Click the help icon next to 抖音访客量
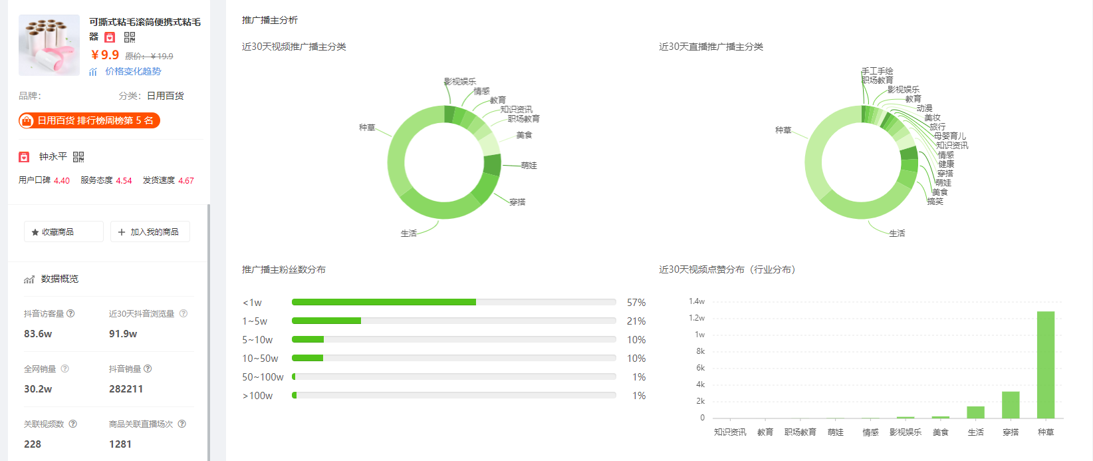 [x=70, y=313]
